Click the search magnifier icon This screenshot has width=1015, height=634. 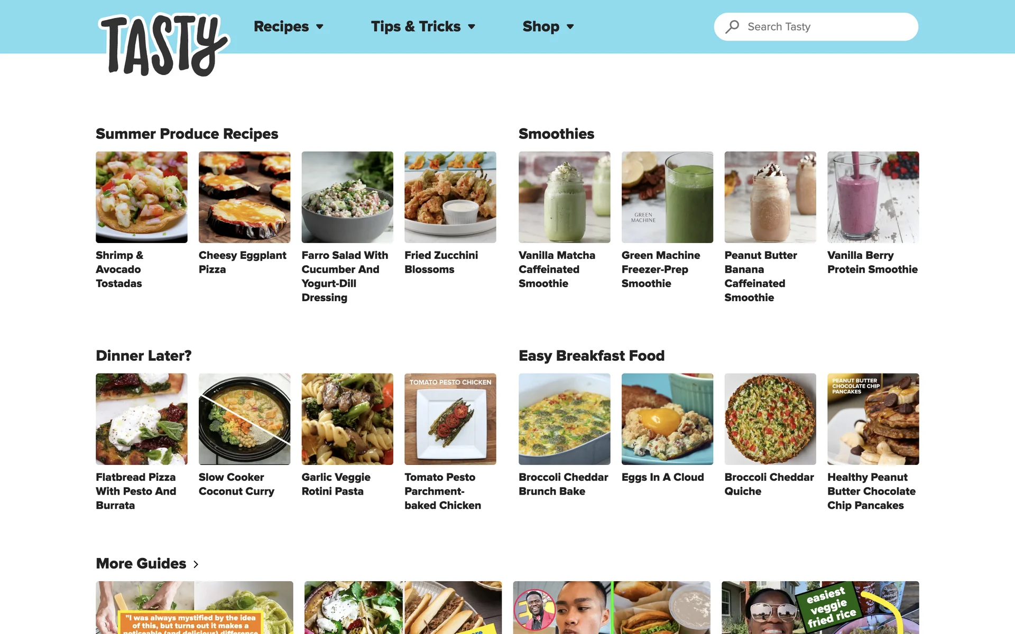732,26
